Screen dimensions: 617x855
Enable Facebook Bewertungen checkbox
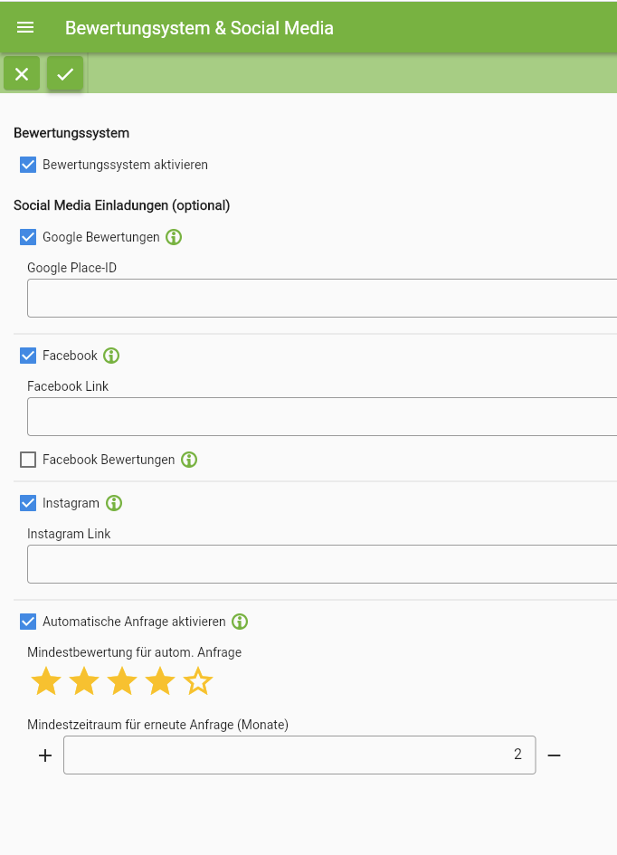(x=28, y=460)
